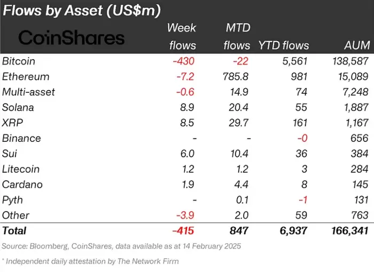The image size is (374, 272).
Task: Click the Total row label
Action: pos(14,231)
